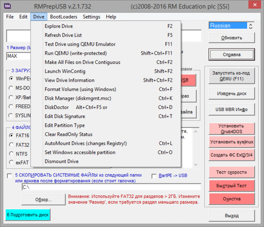Click the Установить syslinux button
Viewport: 264px width, 227px height.
click(232, 142)
